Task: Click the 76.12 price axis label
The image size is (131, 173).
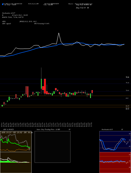Action: pyautogui.click(x=127, y=83)
